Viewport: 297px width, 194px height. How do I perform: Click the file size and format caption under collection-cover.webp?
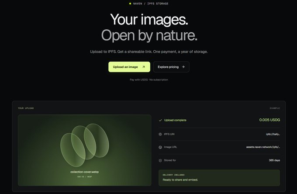click(84, 177)
